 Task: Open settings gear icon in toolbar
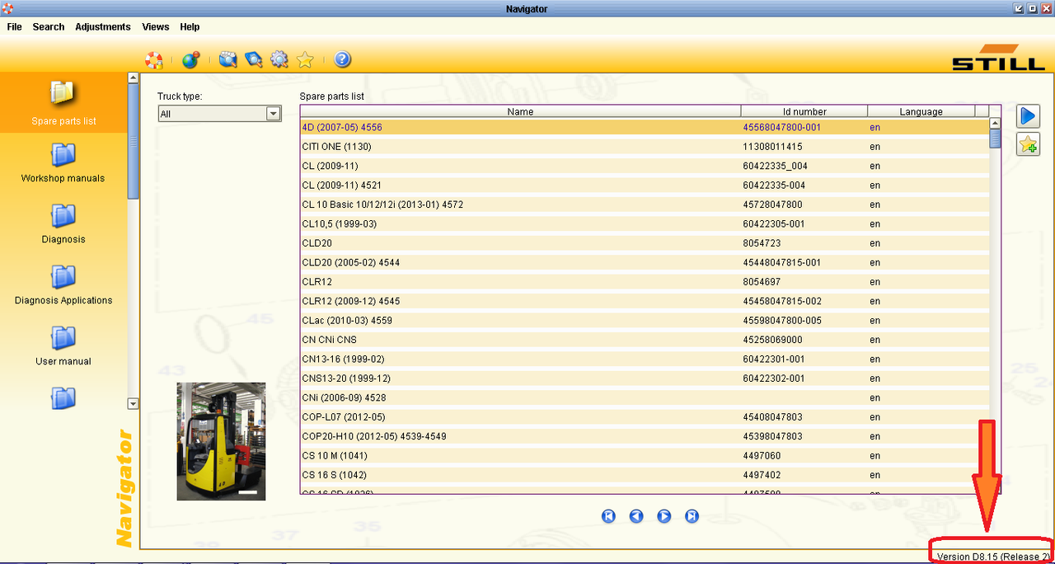tap(279, 59)
